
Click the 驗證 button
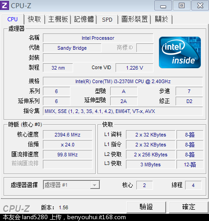tap(146, 207)
